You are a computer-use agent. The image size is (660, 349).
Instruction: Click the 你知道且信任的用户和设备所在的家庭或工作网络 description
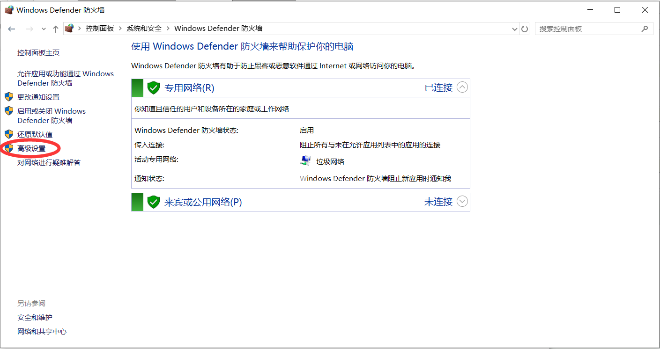212,109
